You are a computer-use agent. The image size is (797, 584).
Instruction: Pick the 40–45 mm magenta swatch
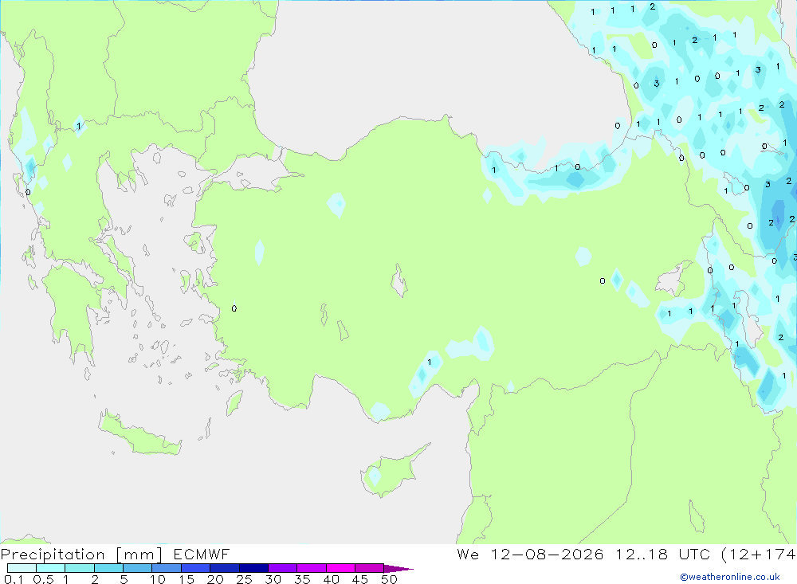[340, 568]
